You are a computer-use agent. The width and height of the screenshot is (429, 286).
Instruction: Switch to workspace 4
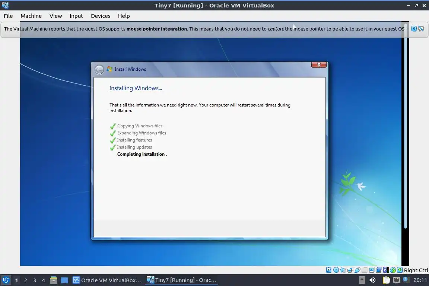[x=43, y=280]
